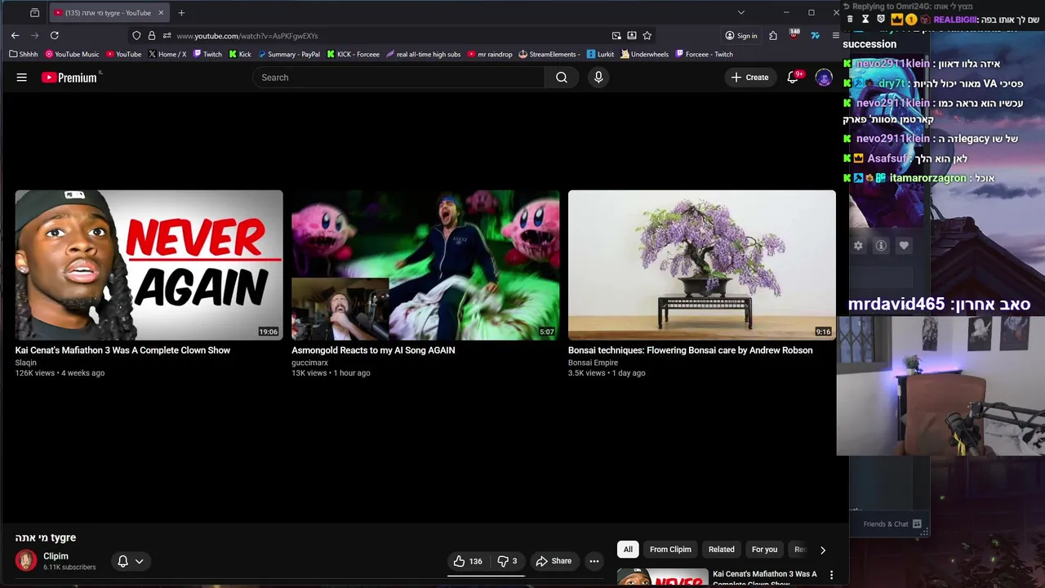Dislike the video with 3 dislikes
The image size is (1045, 588).
tap(507, 561)
